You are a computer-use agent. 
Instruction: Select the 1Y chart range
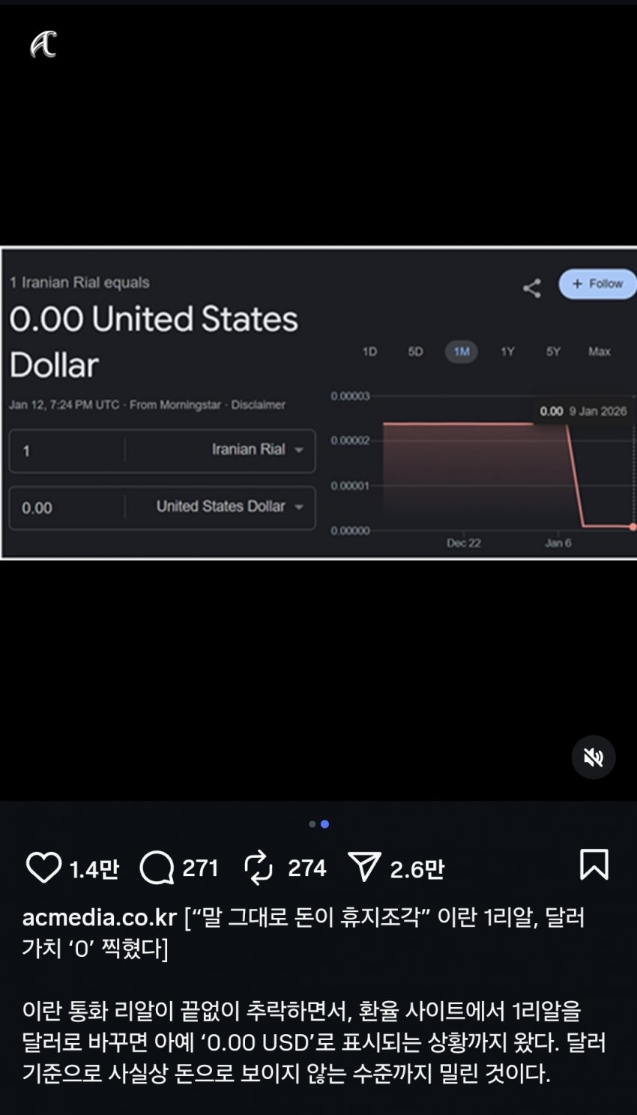click(x=507, y=351)
